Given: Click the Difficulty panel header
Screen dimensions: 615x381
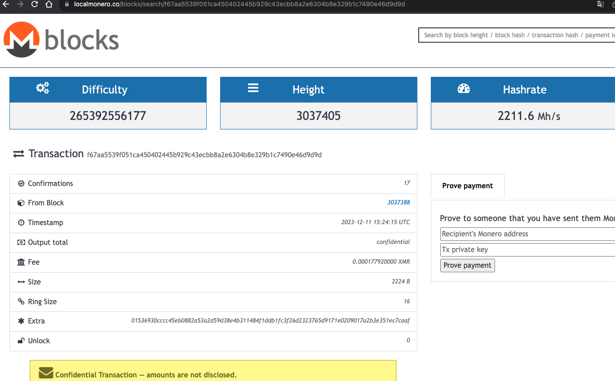Looking at the screenshot, I should (x=108, y=90).
